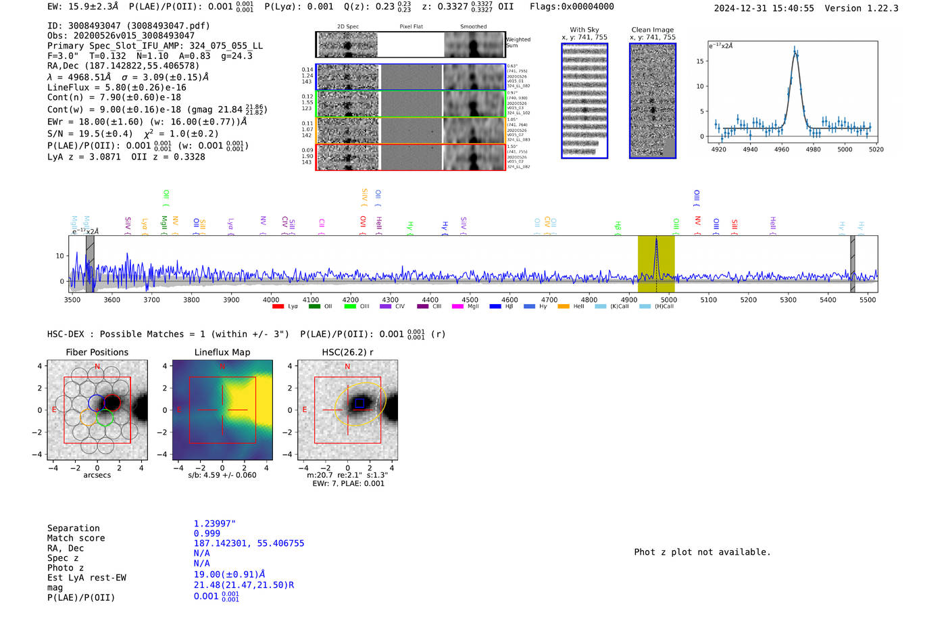946x644 pixels.
Task: Click the Lineflux Map panel
Action: (222, 410)
